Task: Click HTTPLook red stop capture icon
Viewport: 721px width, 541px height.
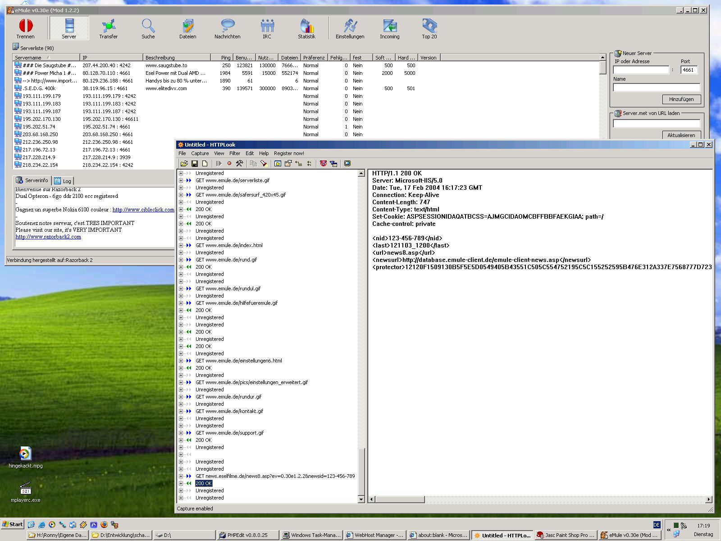Action: [x=229, y=164]
